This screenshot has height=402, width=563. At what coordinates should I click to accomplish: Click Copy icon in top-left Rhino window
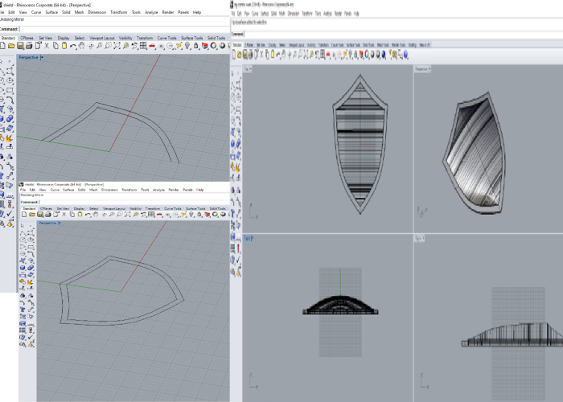click(55, 46)
